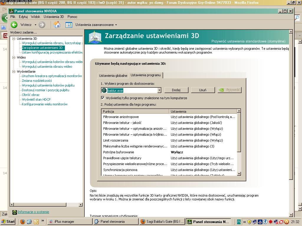Click the 'Prawidłowe ujęcie tekstury' row
Screen dimensions: 302x226
point(169,158)
